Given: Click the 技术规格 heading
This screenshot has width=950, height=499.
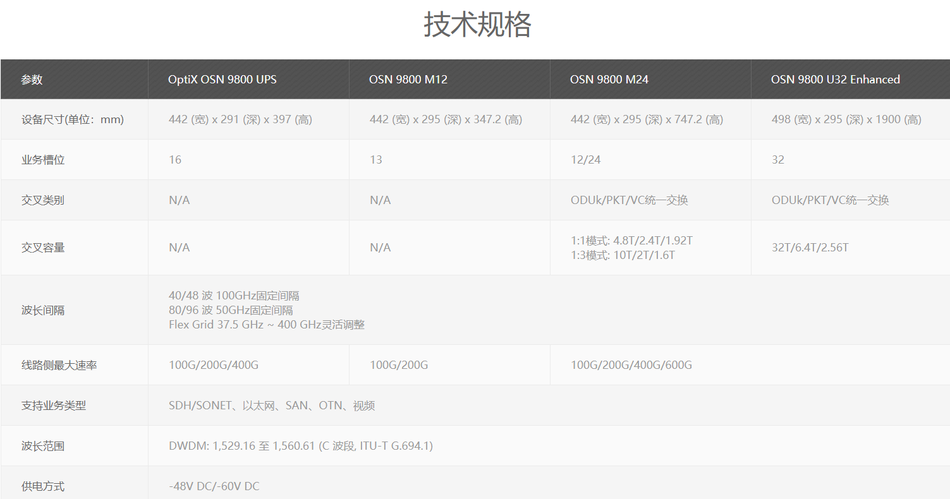Looking at the screenshot, I should tap(477, 25).
